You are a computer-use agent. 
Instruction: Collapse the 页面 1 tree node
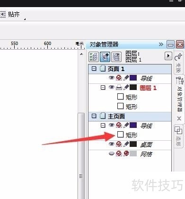tap(94, 69)
